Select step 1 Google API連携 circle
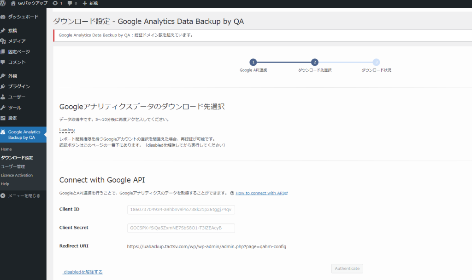Viewport: 472px width, 280px height. coord(253,62)
